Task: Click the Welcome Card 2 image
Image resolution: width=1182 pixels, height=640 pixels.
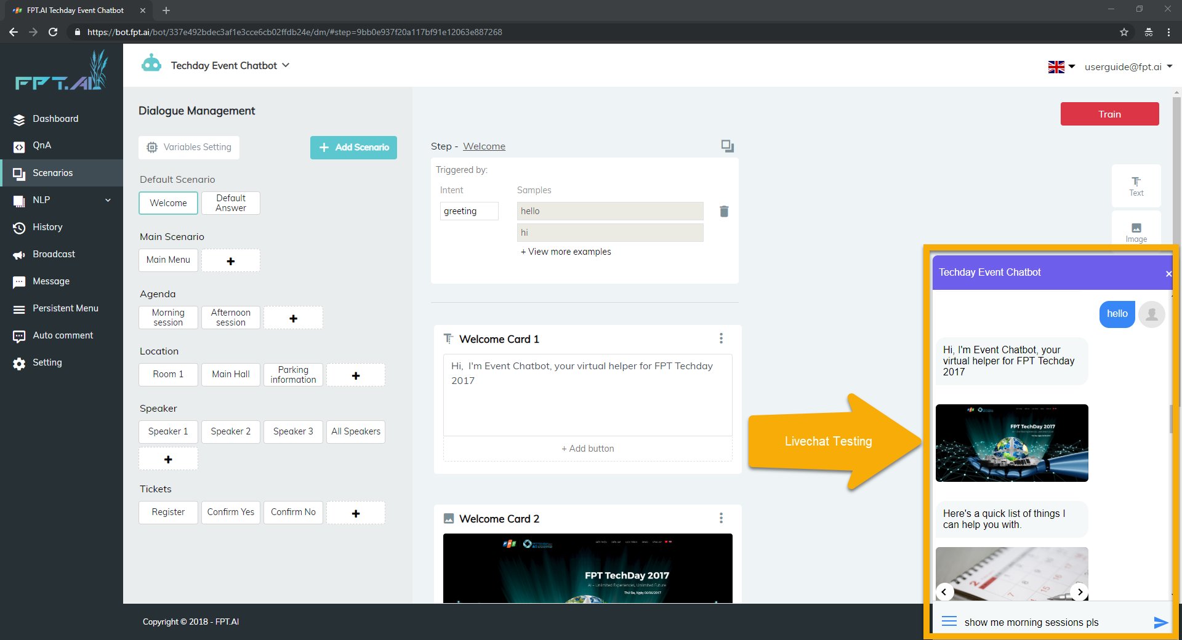Action: pos(588,568)
